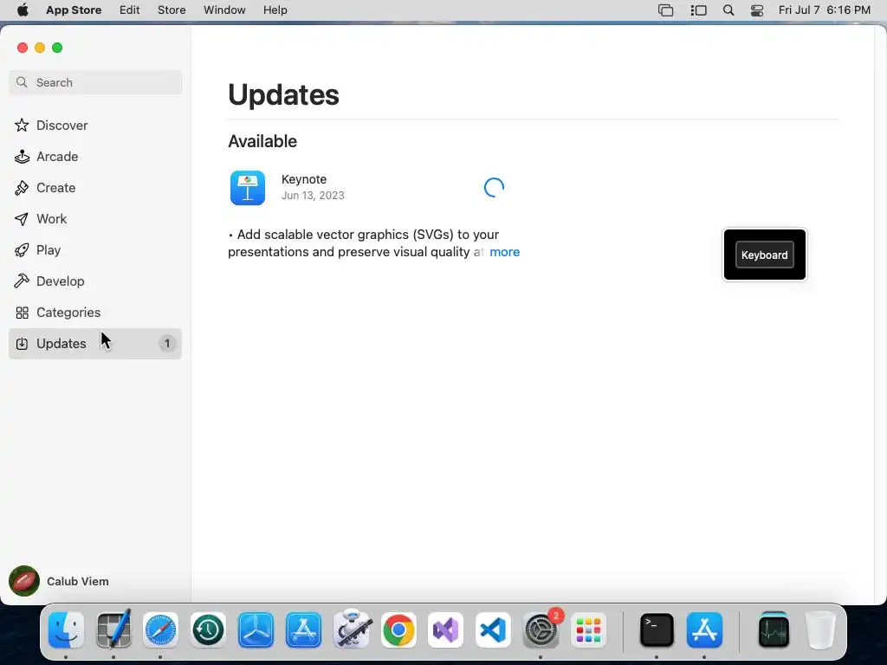Open the Work section with paper plane icon
The width and height of the screenshot is (887, 665).
95,219
